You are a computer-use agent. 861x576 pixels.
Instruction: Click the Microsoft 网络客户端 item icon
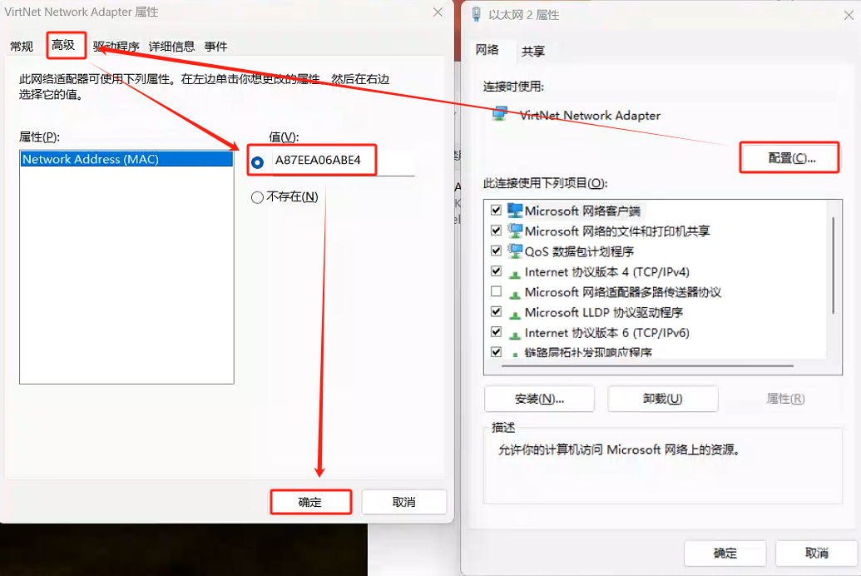pos(515,211)
